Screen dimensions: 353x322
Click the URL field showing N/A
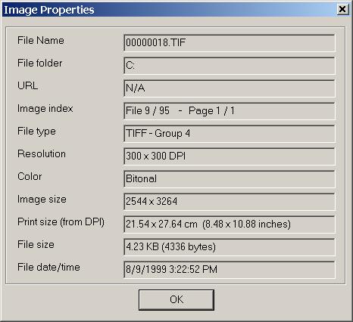click(230, 88)
